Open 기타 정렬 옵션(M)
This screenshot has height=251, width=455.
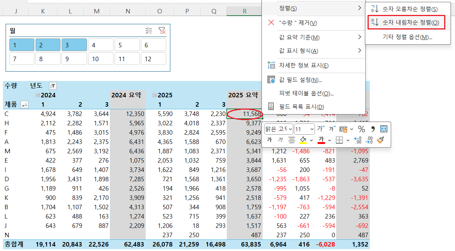point(408,37)
